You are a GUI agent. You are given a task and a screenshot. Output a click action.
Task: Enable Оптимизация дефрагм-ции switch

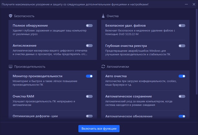click(89, 116)
